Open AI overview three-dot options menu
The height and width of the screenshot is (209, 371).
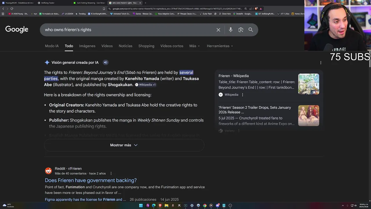coord(321,63)
